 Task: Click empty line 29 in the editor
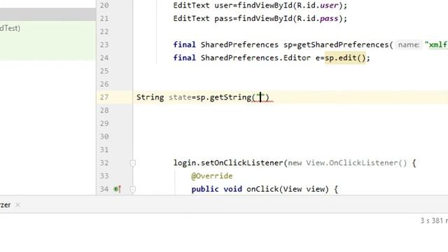(x=290, y=123)
